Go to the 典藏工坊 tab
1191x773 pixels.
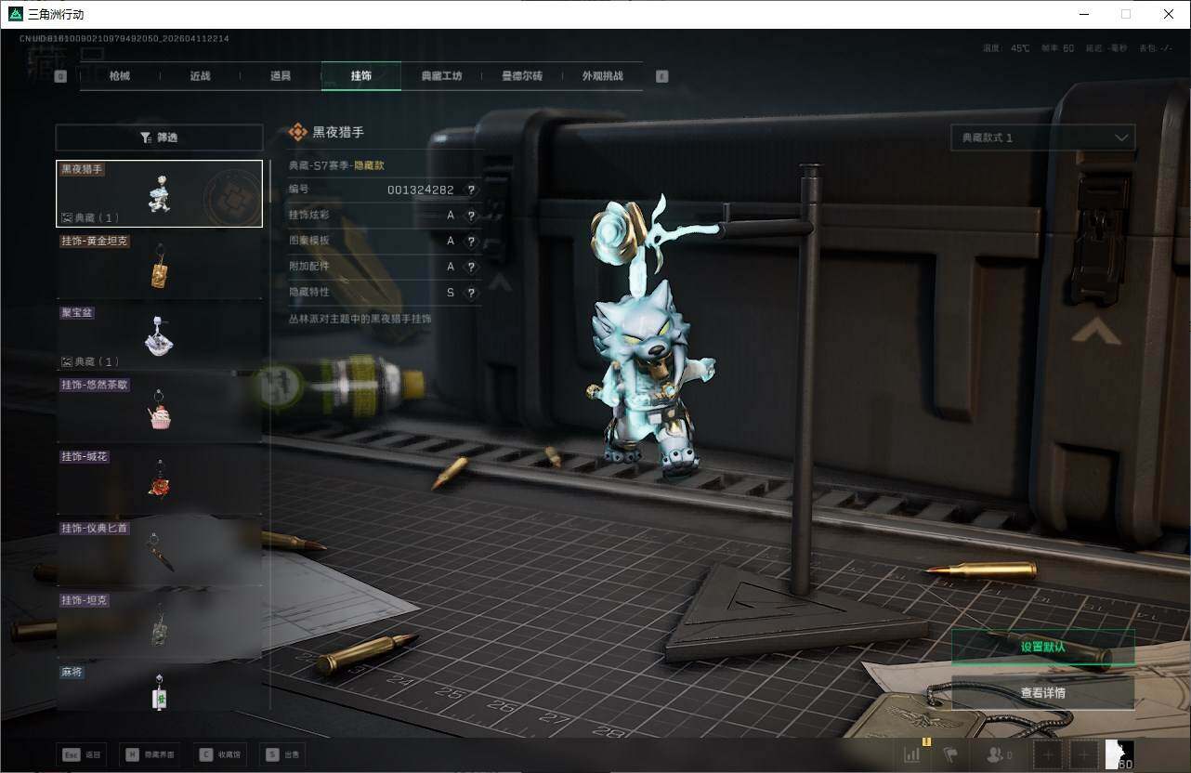[x=441, y=76]
